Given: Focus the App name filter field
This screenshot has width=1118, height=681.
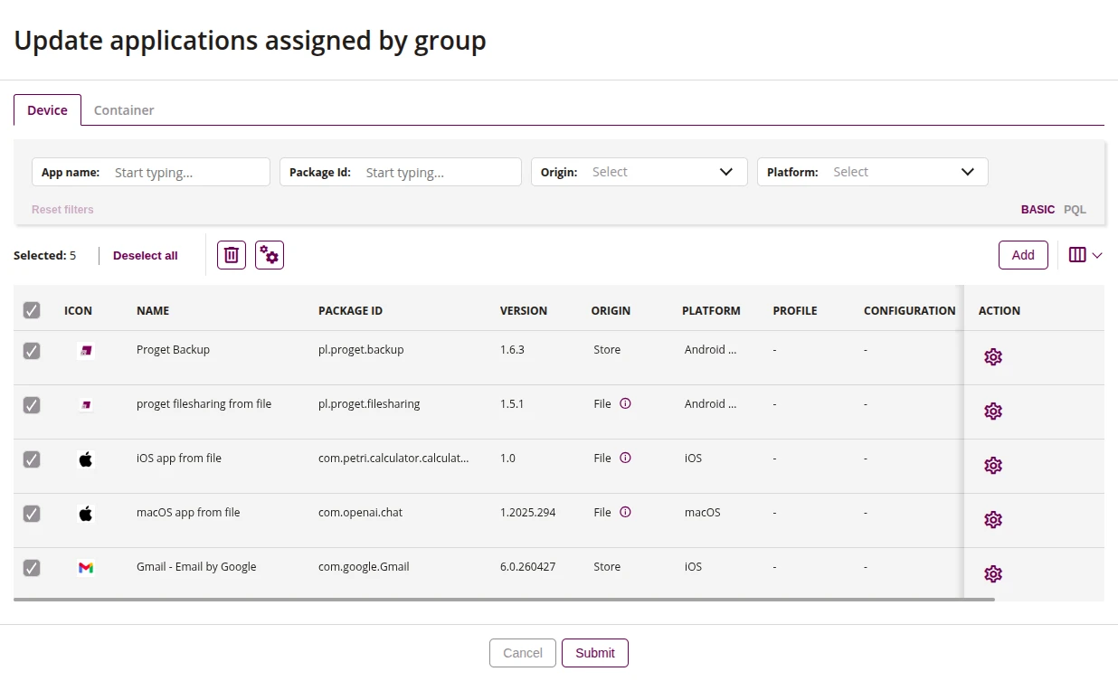Looking at the screenshot, I should (x=151, y=172).
